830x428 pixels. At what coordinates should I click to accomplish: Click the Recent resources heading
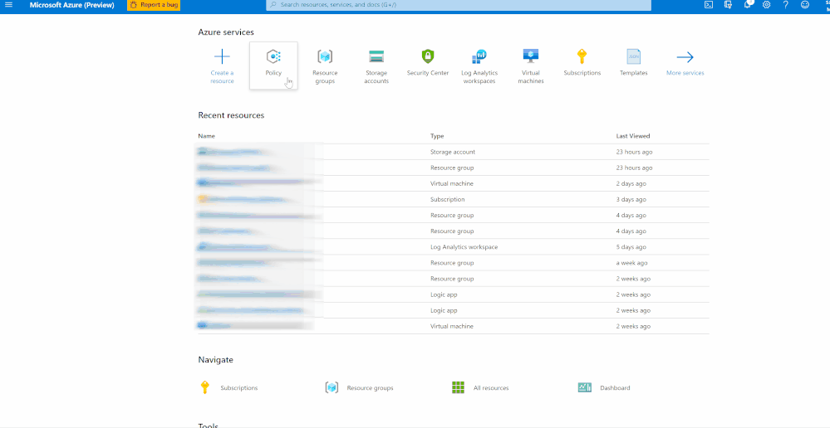coord(231,115)
